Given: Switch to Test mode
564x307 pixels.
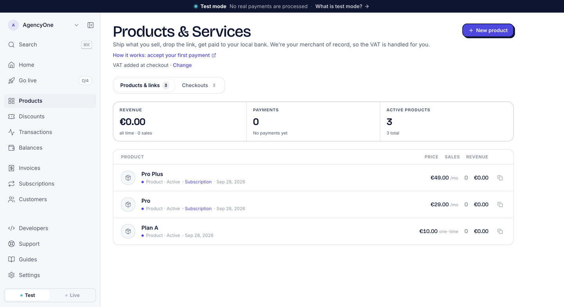Looking at the screenshot, I should click(27, 295).
